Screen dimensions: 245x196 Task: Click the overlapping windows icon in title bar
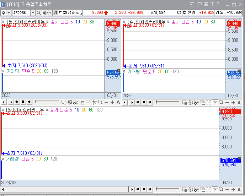pos(199,4)
